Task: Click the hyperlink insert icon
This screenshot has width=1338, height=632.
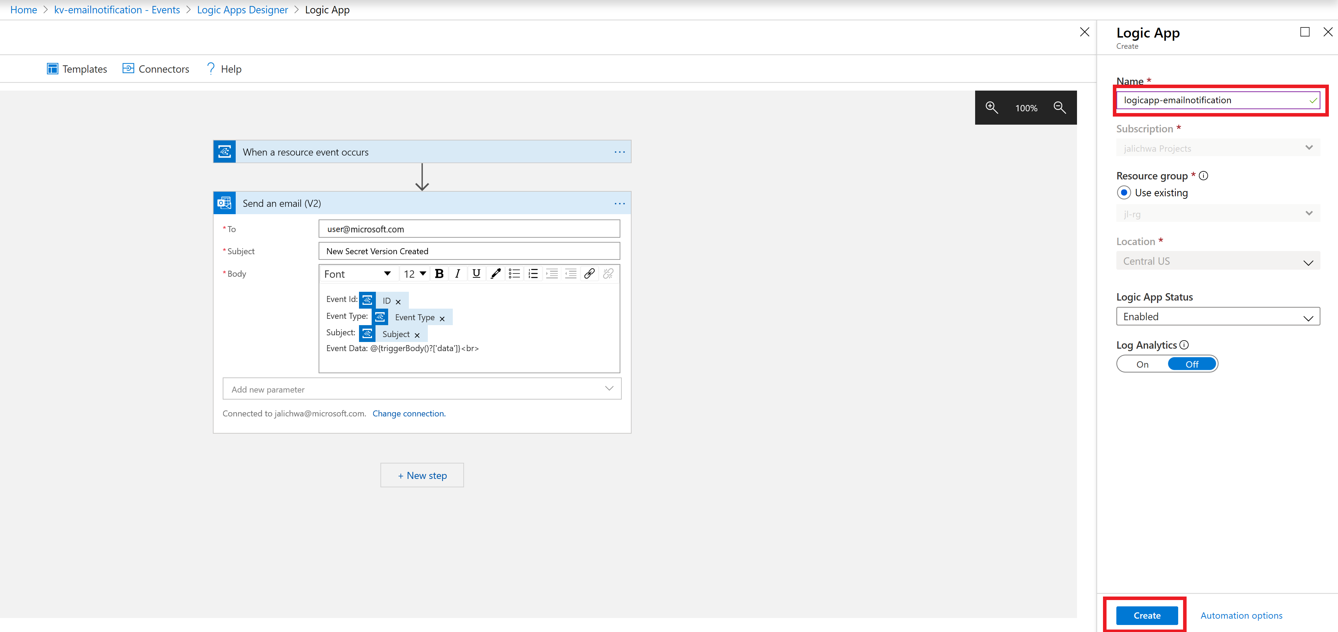Action: click(590, 274)
